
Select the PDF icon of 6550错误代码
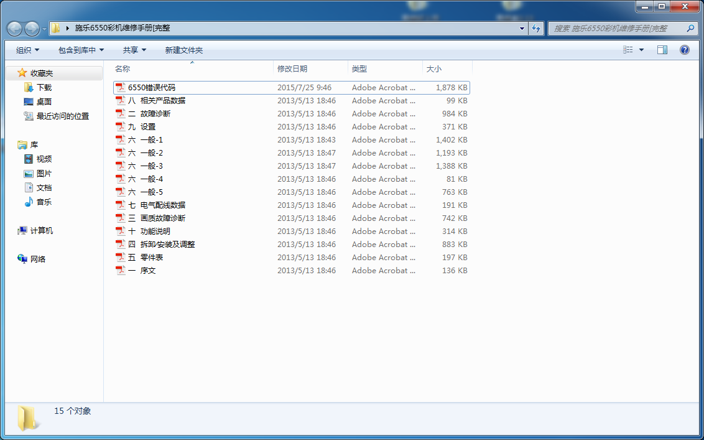tap(120, 88)
